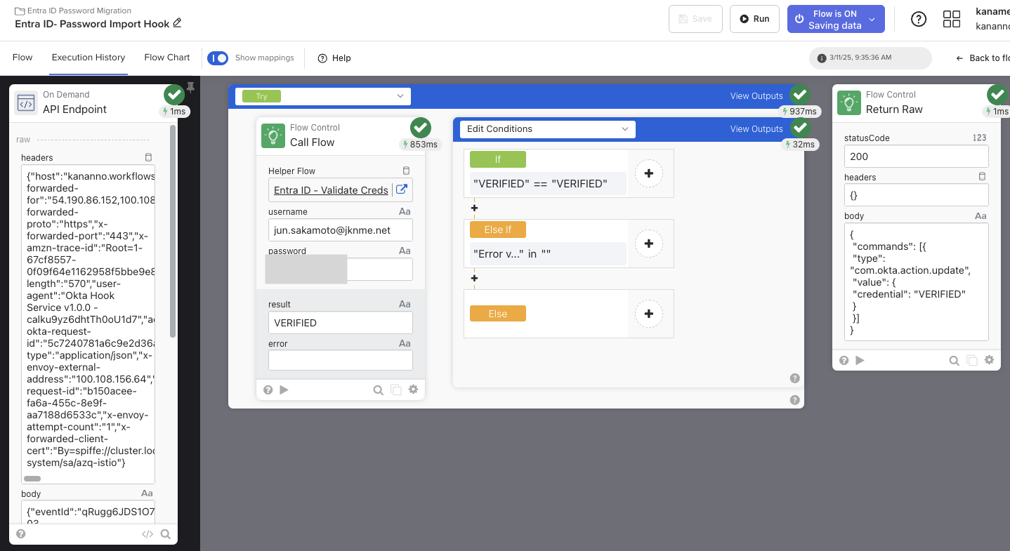Click the code view icon on API Endpoint card
This screenshot has height=551, width=1010.
(147, 534)
